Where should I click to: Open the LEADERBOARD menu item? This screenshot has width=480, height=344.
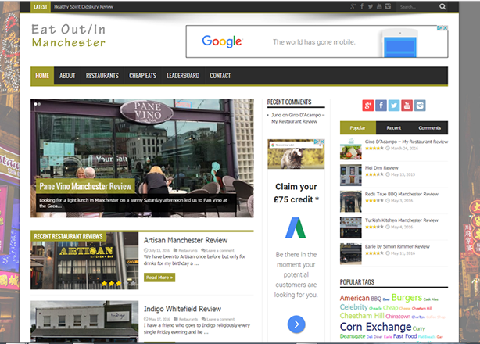(183, 76)
